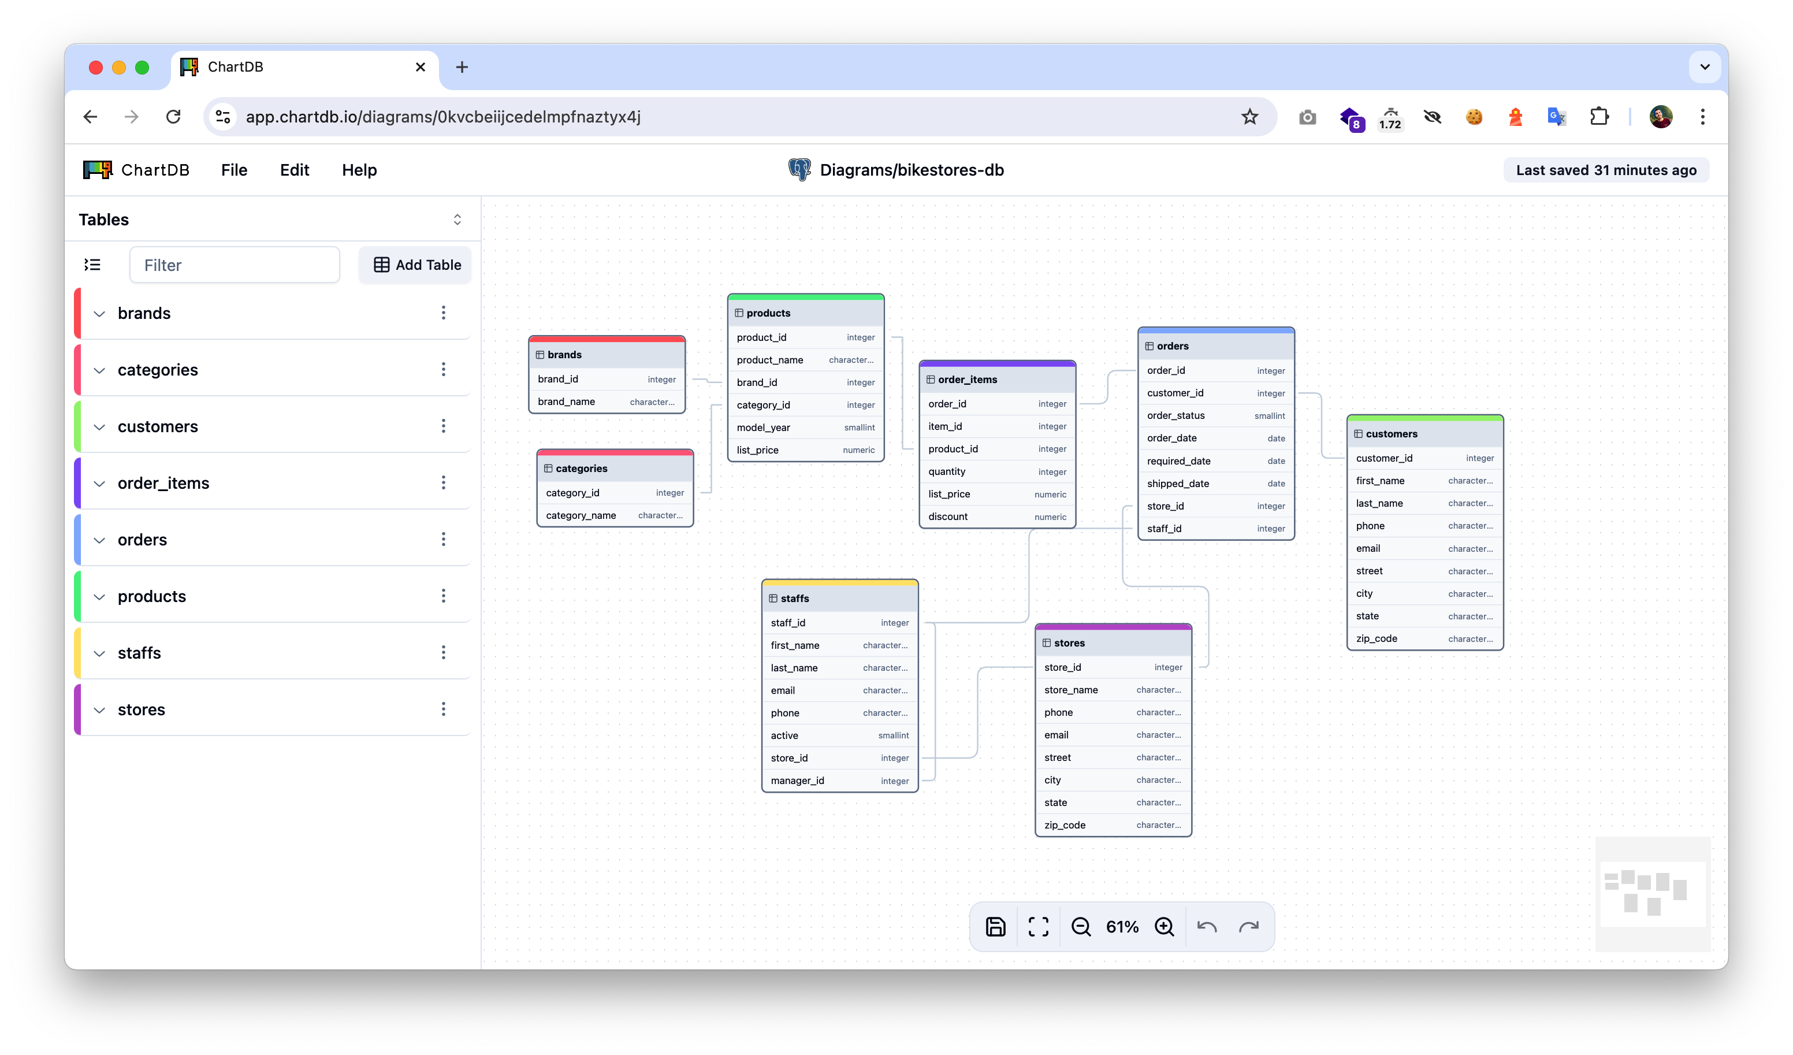Open the Help menu

[359, 169]
